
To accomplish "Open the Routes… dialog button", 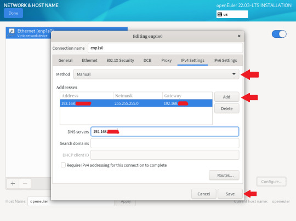I will click(x=224, y=175).
